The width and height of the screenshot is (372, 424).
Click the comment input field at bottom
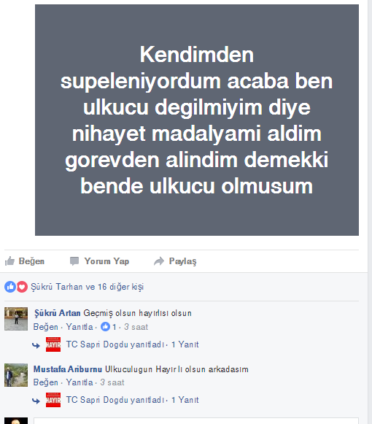(196, 421)
